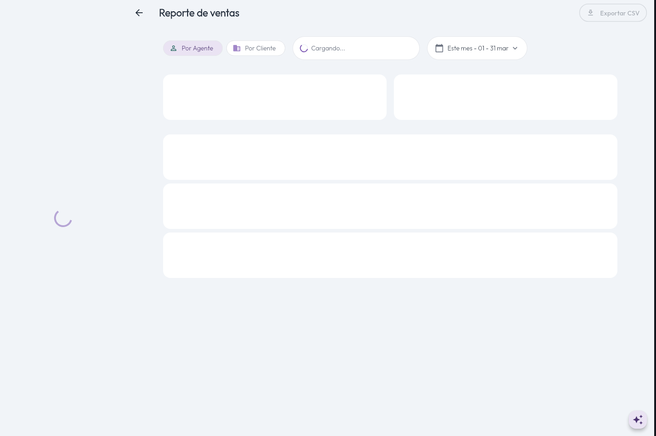This screenshot has height=436, width=656.
Task: Select the second full-width placeholder row
Action: click(390, 206)
